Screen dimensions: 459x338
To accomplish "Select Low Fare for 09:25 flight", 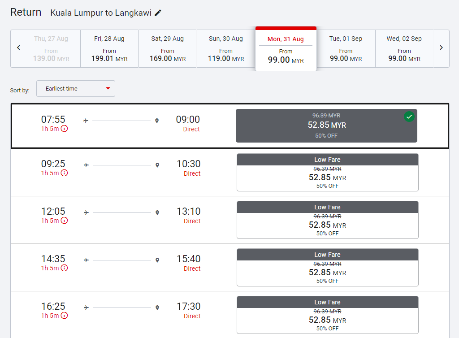I will pyautogui.click(x=327, y=173).
